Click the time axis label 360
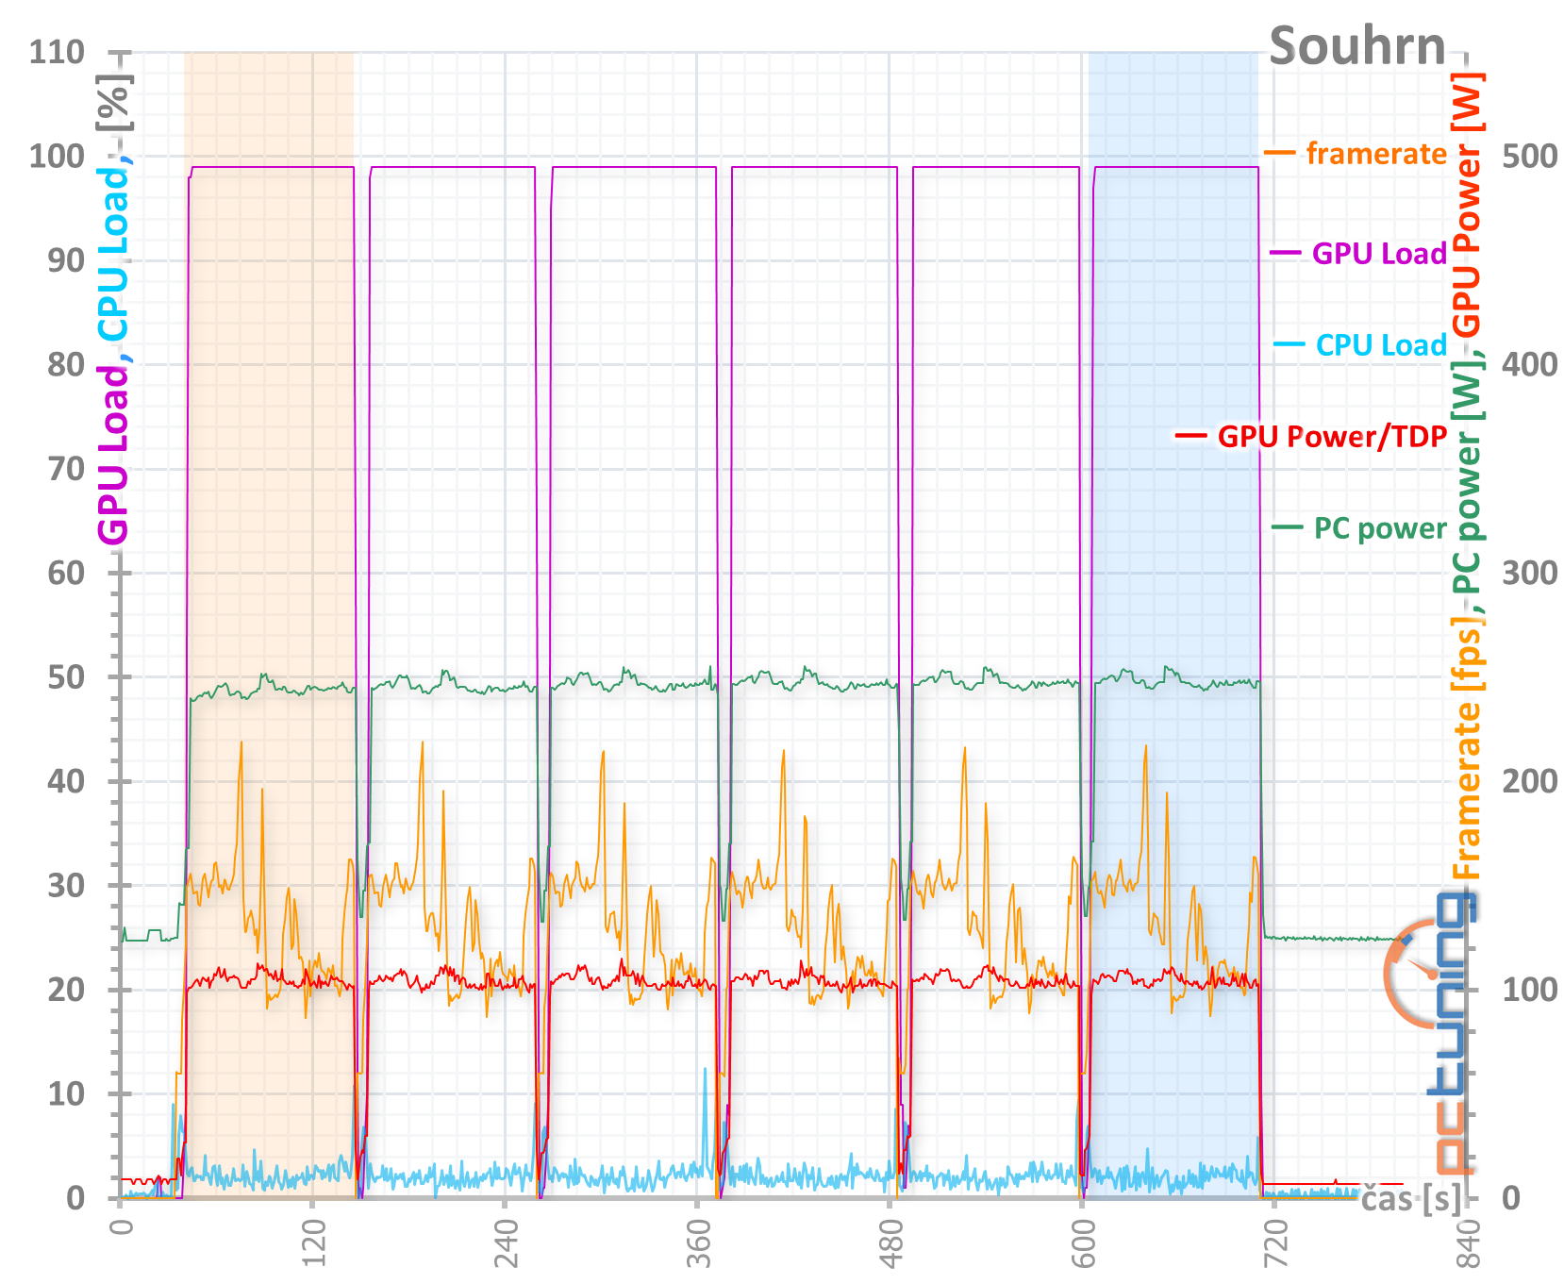The image size is (1564, 1284). click(698, 1245)
